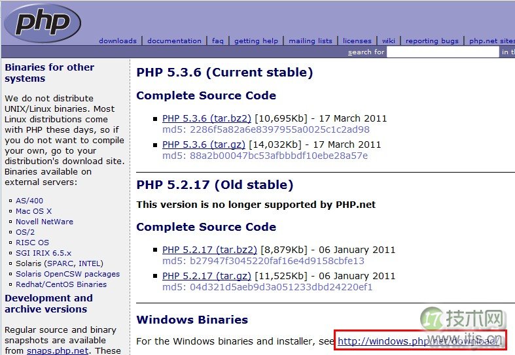Open the Solaris (SPARC, INTEL) link
The width and height of the screenshot is (515, 355).
[60, 263]
